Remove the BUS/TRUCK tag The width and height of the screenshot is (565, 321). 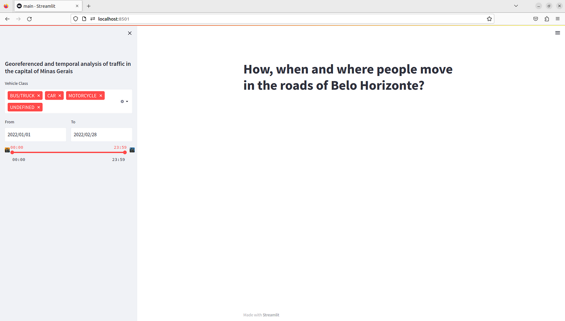click(x=39, y=96)
